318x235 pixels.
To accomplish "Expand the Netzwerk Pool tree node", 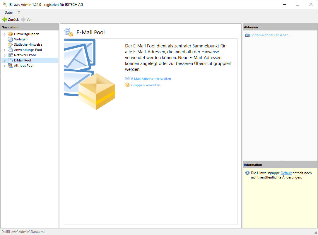I will pyautogui.click(x=4, y=55).
